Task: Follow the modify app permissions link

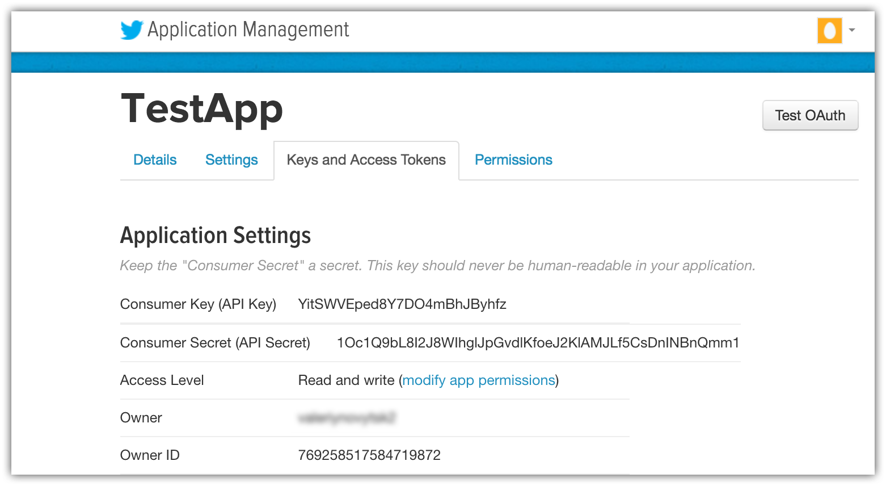Action: pyautogui.click(x=479, y=380)
